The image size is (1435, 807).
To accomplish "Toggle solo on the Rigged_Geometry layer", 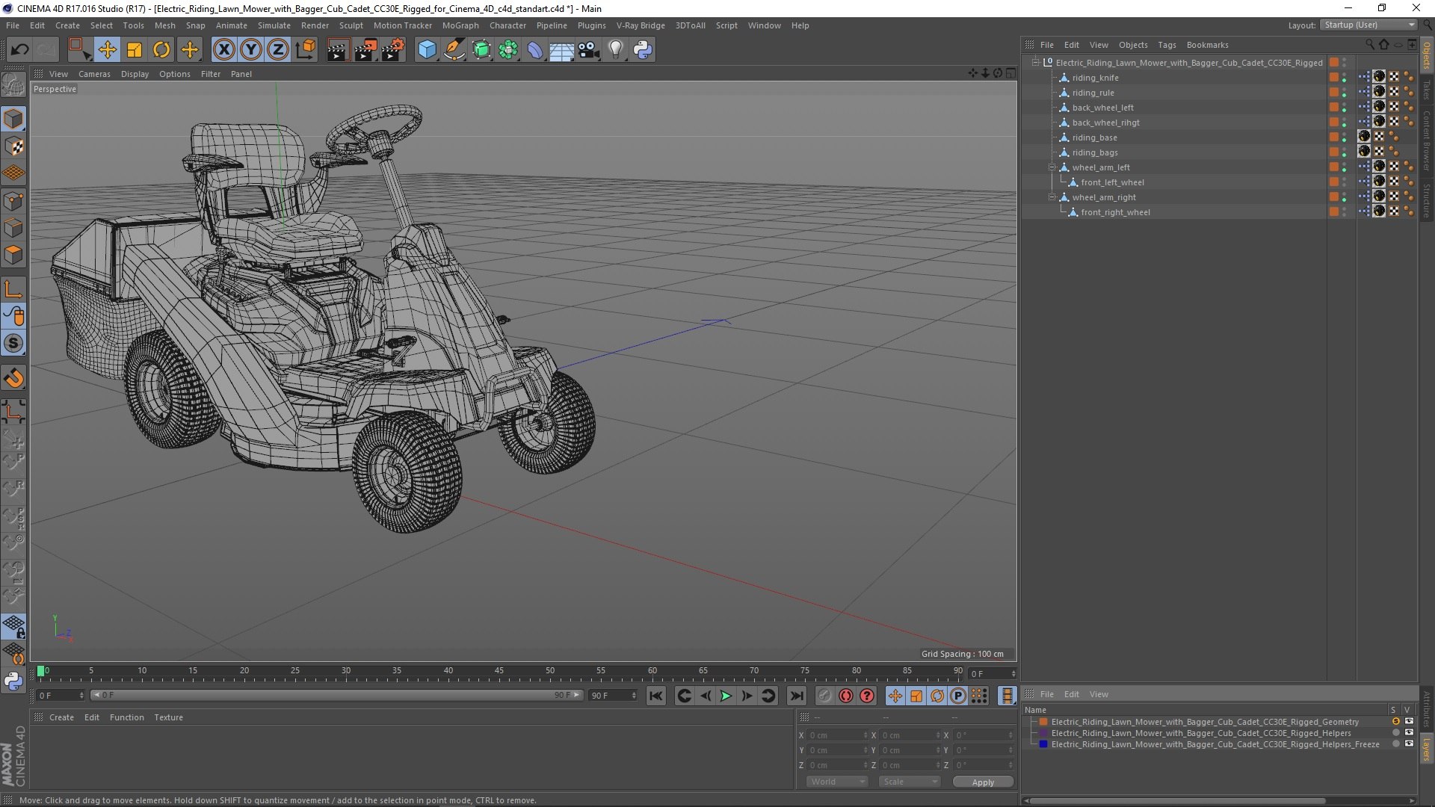I will [x=1395, y=722].
